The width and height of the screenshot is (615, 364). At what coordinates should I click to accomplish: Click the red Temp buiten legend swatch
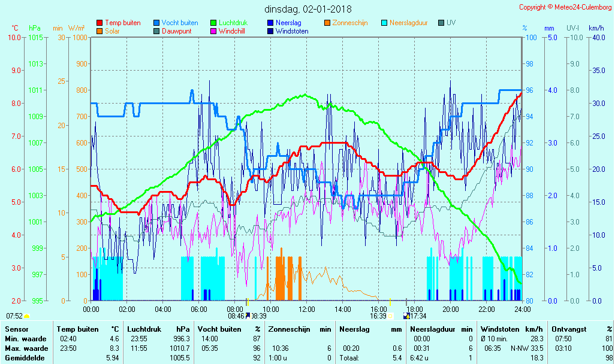[x=100, y=23]
